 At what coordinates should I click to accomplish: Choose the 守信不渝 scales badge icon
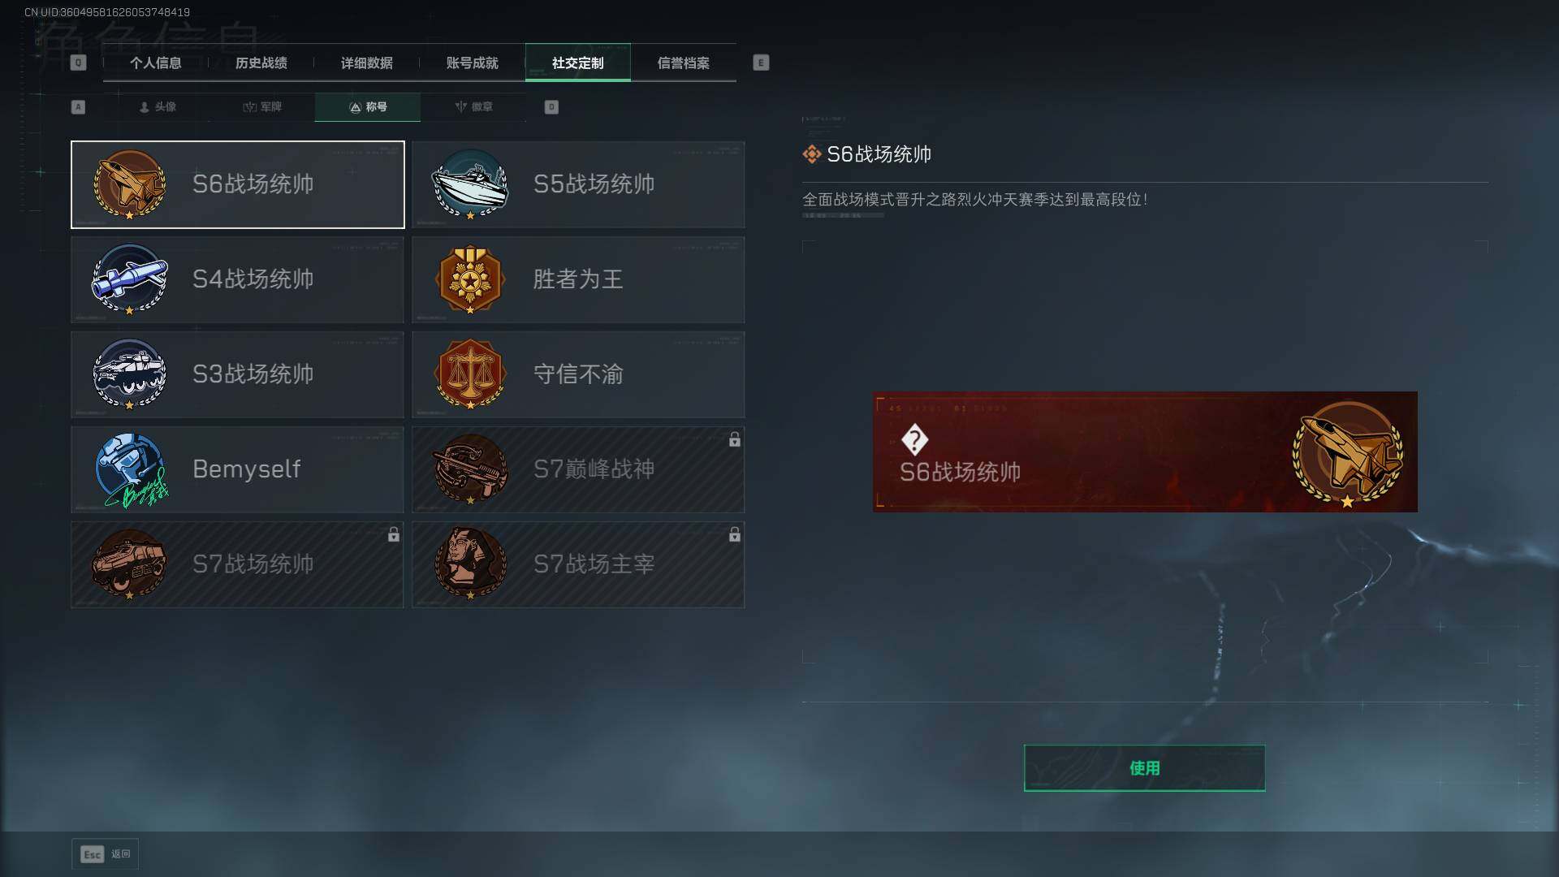[470, 374]
